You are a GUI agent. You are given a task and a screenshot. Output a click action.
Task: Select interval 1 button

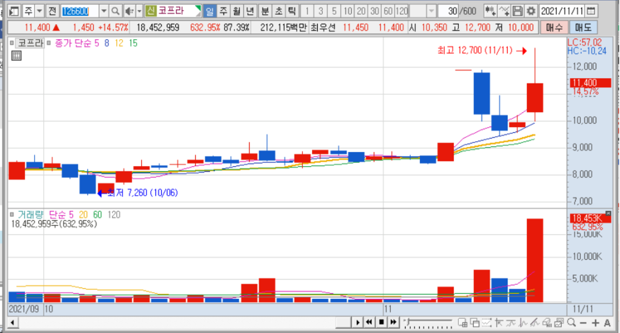point(307,11)
